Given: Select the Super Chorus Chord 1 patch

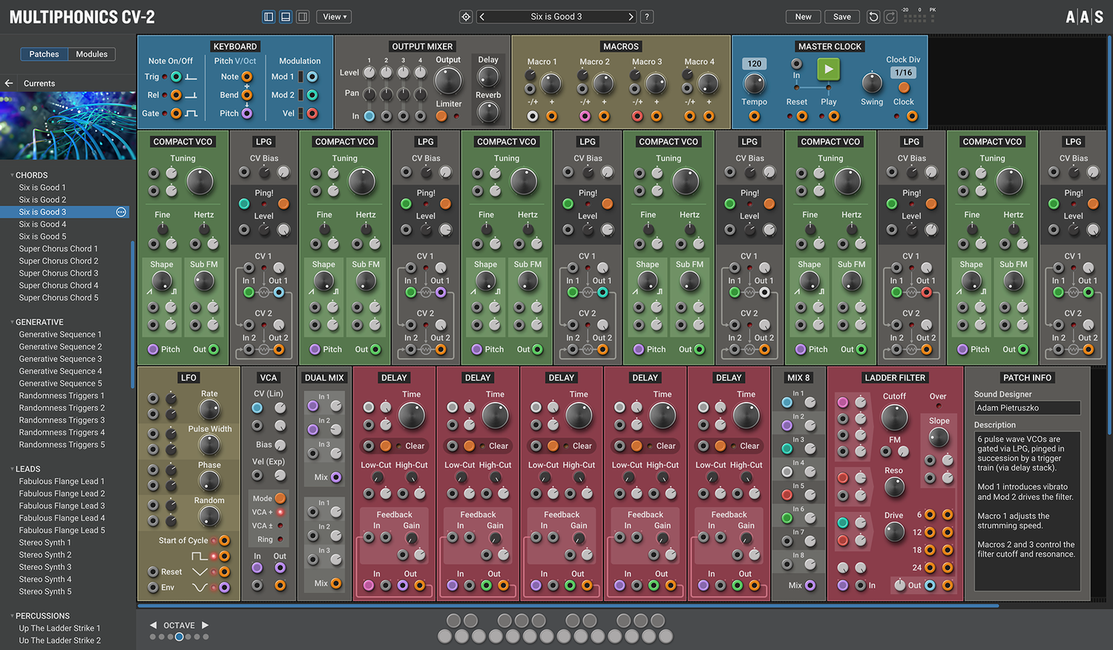Looking at the screenshot, I should 58,249.
